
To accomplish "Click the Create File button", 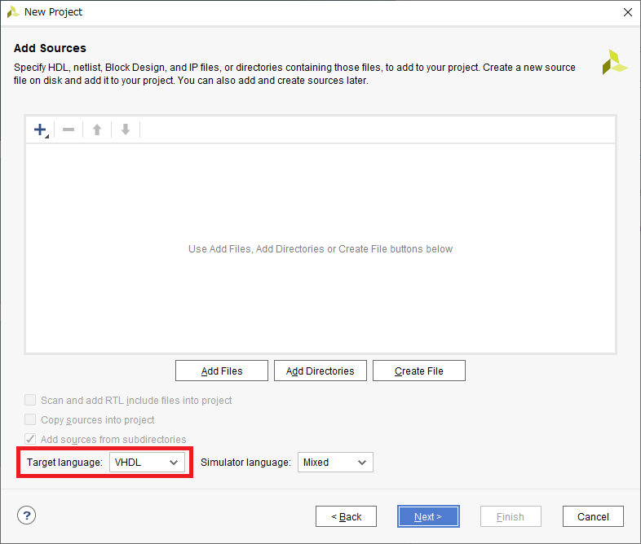I will pyautogui.click(x=419, y=371).
